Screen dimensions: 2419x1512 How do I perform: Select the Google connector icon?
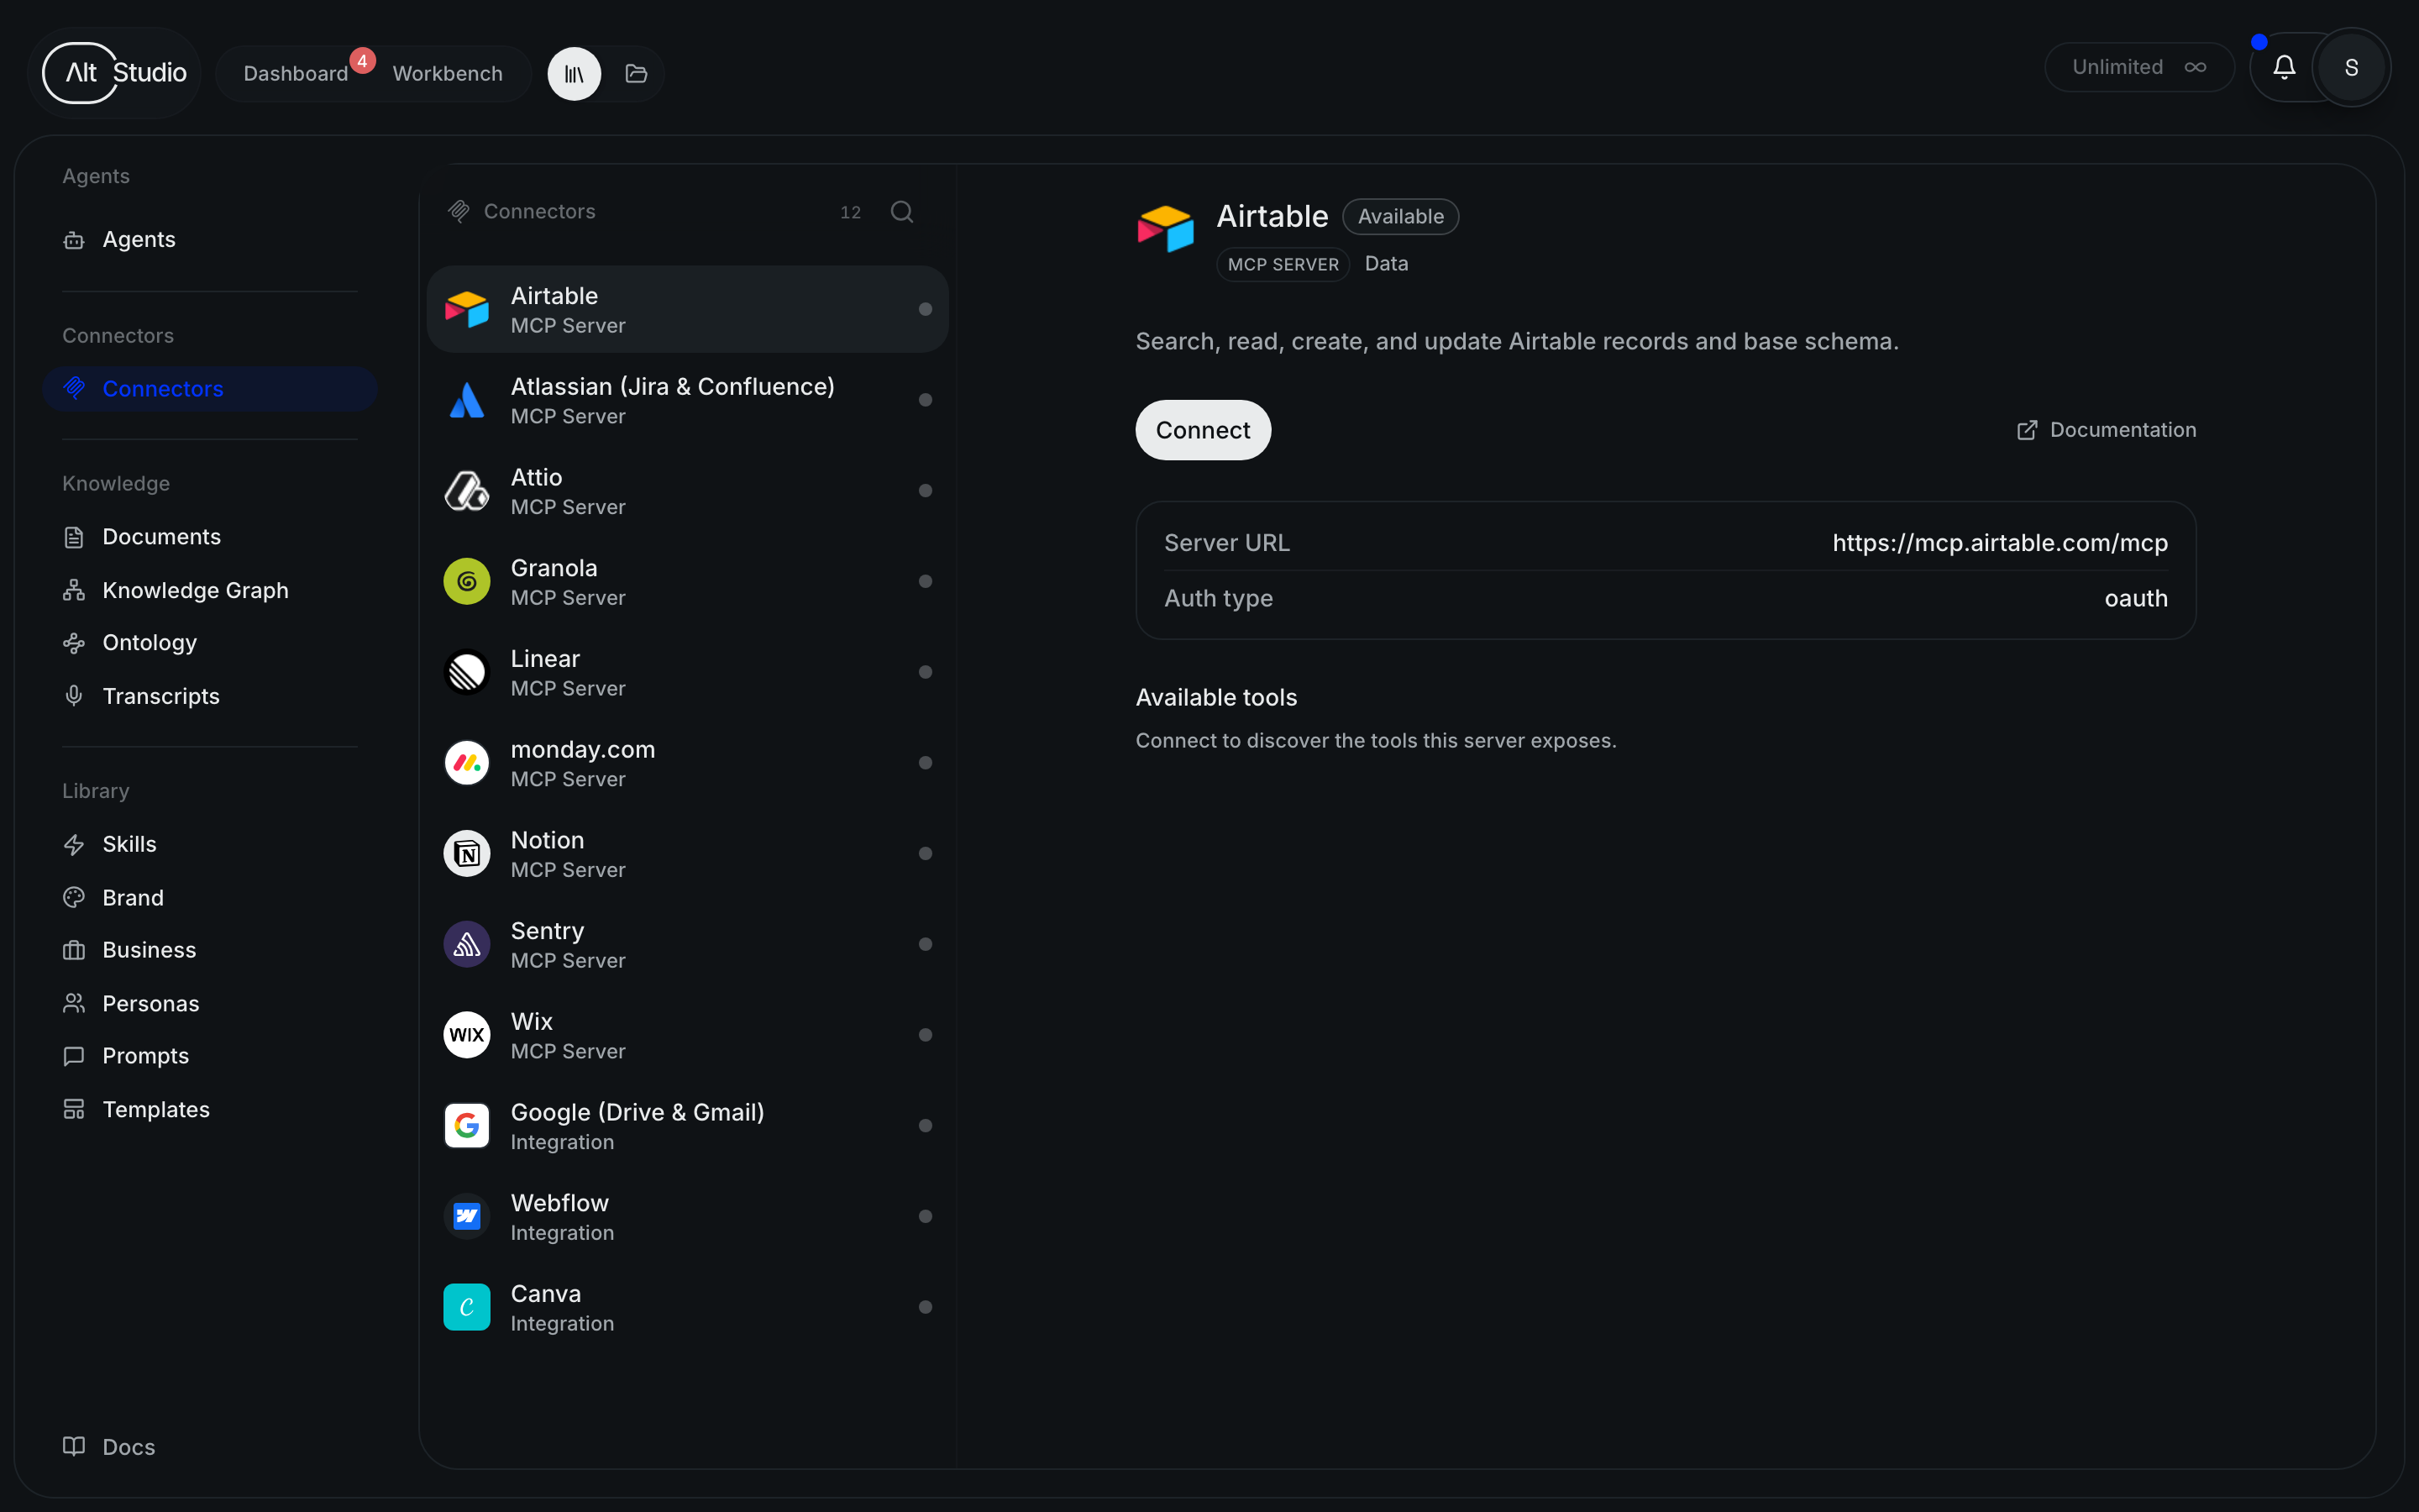coord(467,1126)
